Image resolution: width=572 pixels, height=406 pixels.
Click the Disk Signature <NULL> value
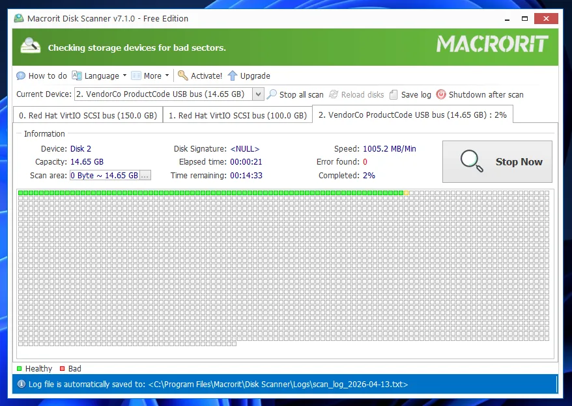coord(245,149)
